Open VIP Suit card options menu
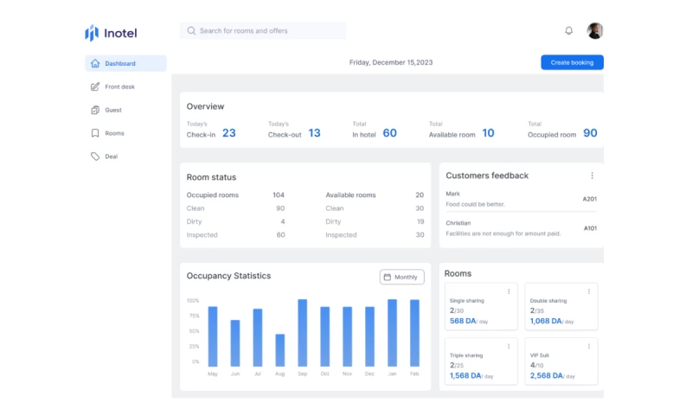 coord(588,346)
